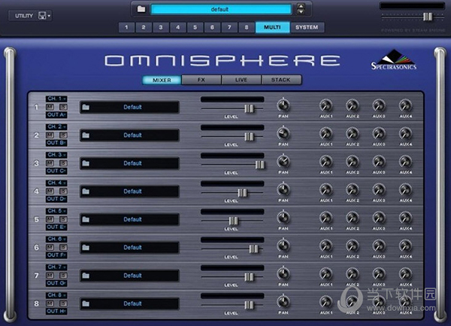Step to next multi with down arrow
This screenshot has height=326, width=451.
point(301,12)
